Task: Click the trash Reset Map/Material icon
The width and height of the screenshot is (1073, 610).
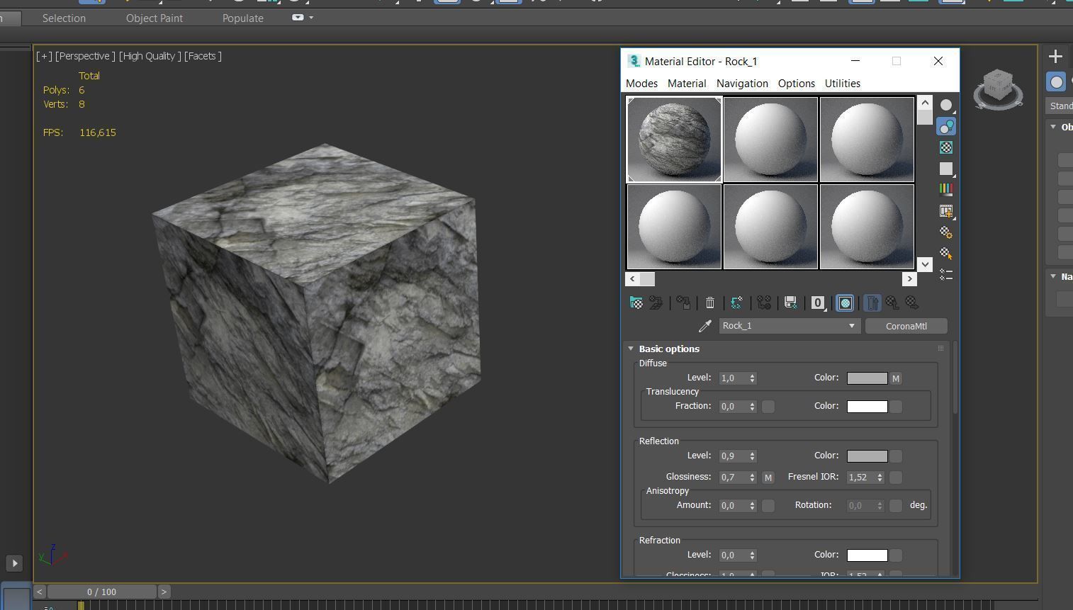Action: [710, 303]
